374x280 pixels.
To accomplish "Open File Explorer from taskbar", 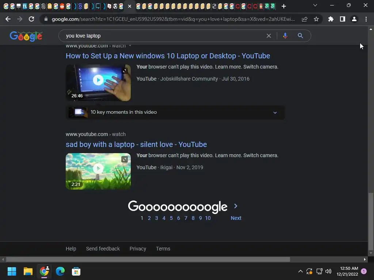I will [x=28, y=271].
